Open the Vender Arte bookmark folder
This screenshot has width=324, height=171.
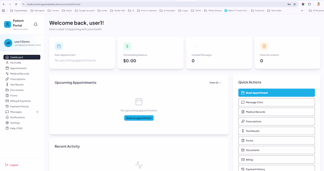(x=118, y=11)
